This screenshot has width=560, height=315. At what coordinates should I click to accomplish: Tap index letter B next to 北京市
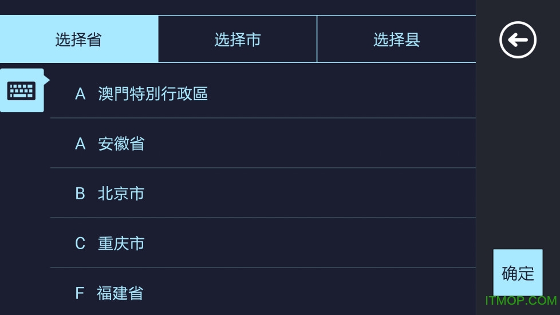click(80, 194)
